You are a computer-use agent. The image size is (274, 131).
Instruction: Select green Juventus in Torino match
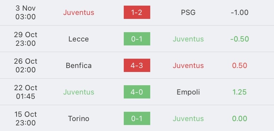tap(188, 119)
